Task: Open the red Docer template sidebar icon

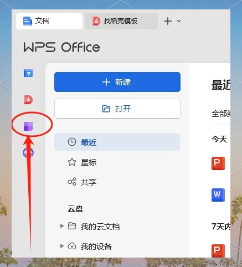Action: (x=28, y=100)
